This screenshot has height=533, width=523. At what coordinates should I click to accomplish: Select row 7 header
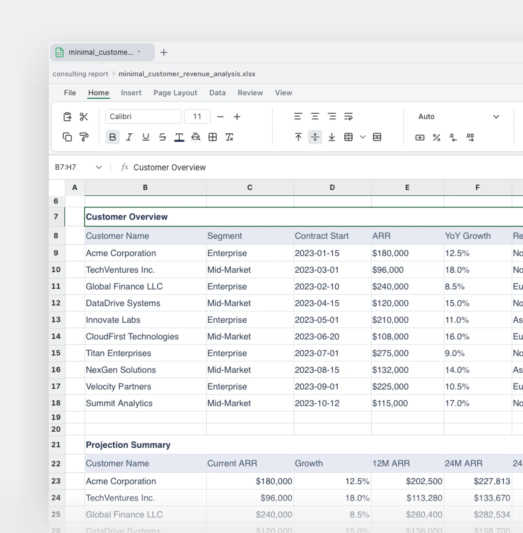[57, 216]
